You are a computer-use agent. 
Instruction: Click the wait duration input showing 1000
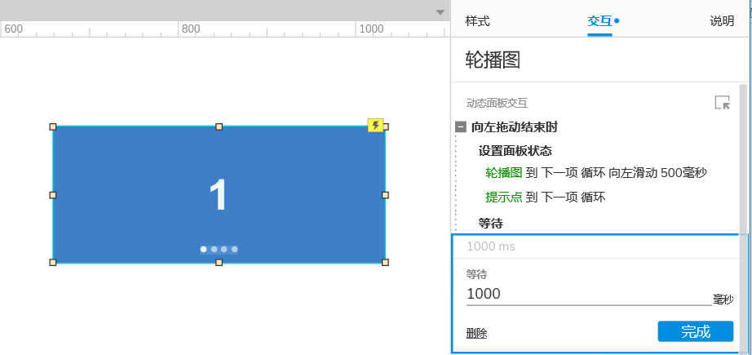click(589, 294)
